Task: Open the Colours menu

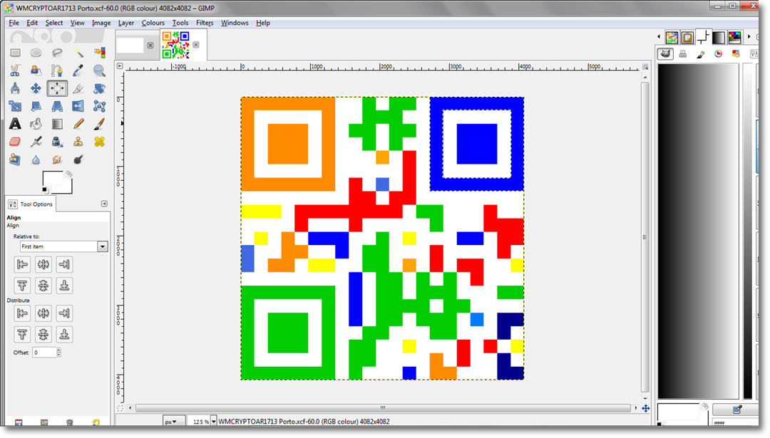Action: point(153,23)
